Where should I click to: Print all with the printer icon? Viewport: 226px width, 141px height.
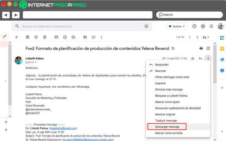(x=201, y=48)
